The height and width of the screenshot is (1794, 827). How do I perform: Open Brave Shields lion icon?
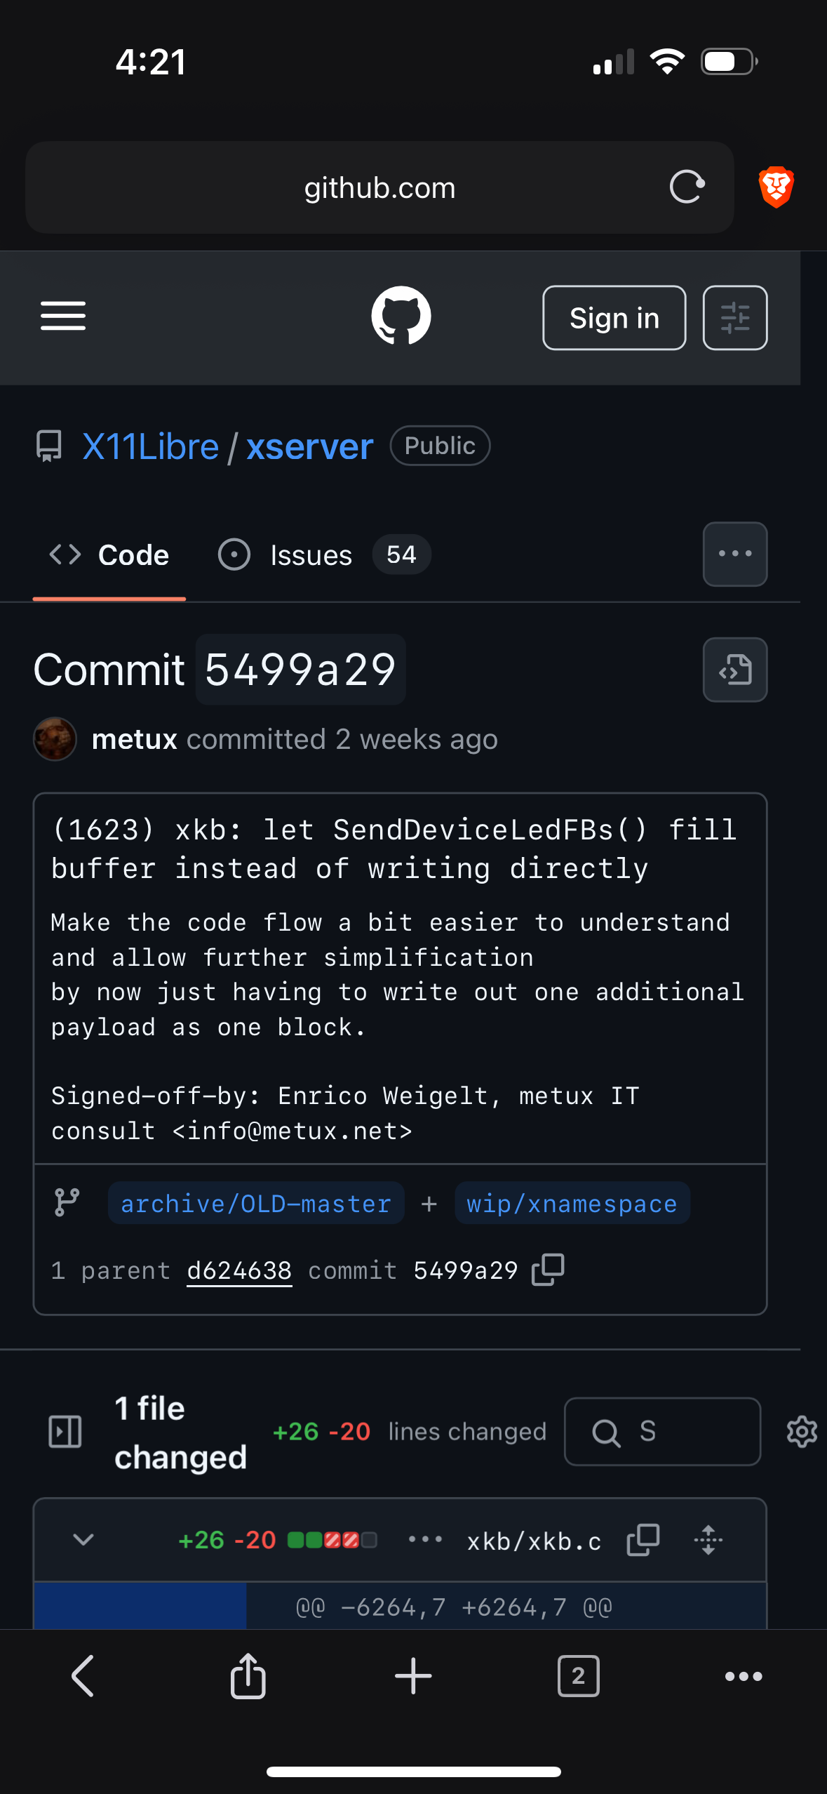(x=776, y=187)
